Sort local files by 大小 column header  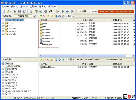(81, 64)
